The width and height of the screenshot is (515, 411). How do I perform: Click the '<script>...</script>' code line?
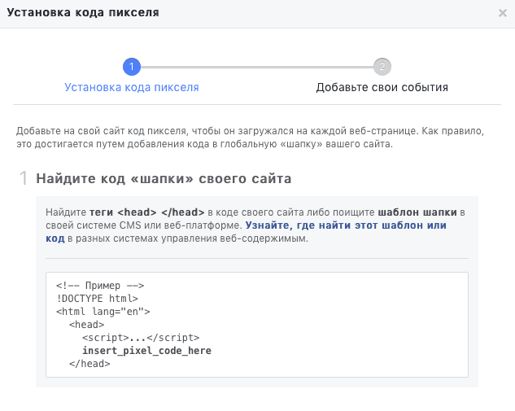tap(141, 338)
